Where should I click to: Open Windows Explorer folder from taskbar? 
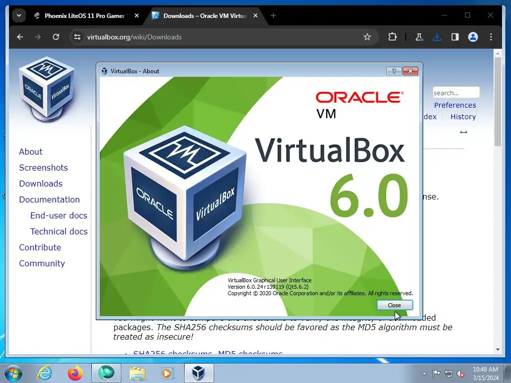(137, 373)
